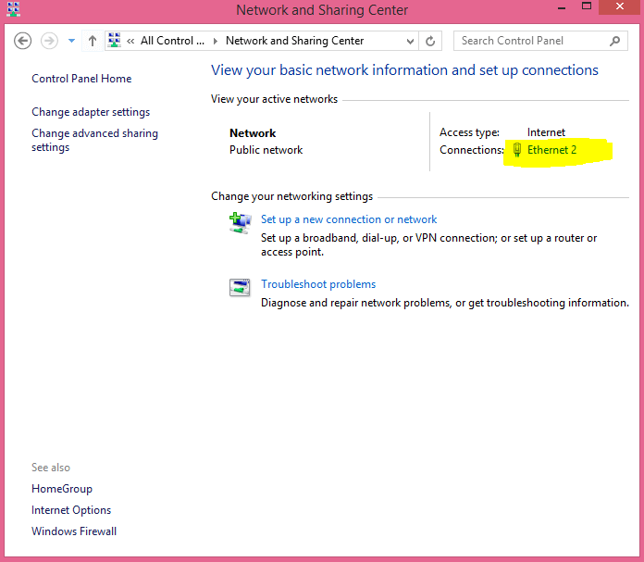Open the recent locations dropdown arrow

pyautogui.click(x=71, y=41)
